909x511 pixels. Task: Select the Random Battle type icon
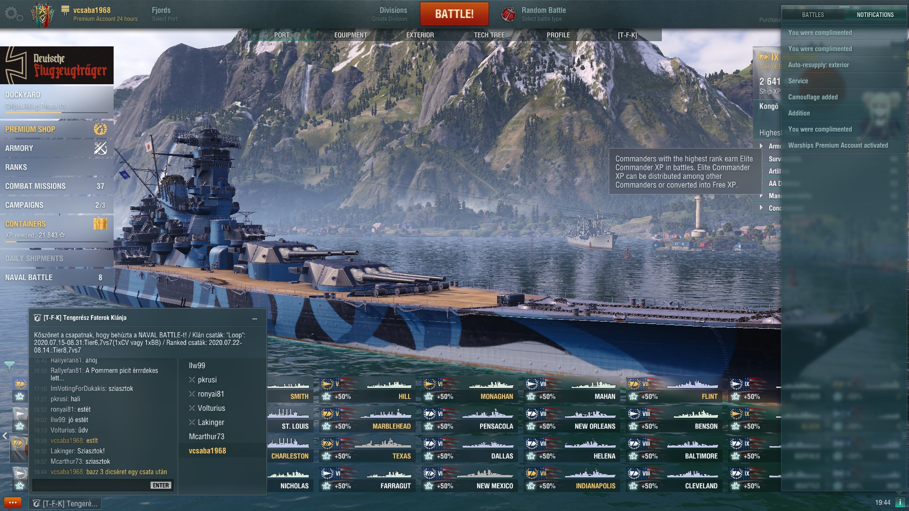click(508, 14)
